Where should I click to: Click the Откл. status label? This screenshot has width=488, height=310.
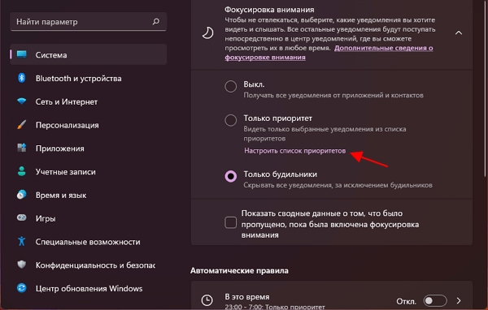406,301
